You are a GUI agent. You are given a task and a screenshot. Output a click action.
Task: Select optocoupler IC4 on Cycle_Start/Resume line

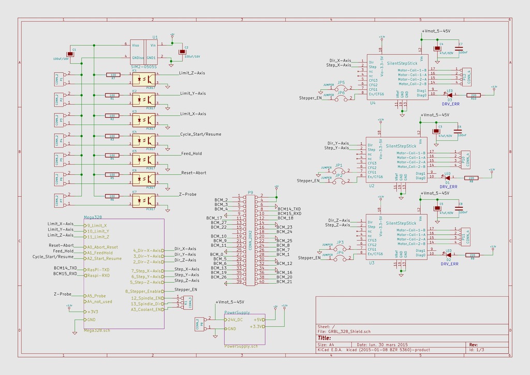point(144,140)
